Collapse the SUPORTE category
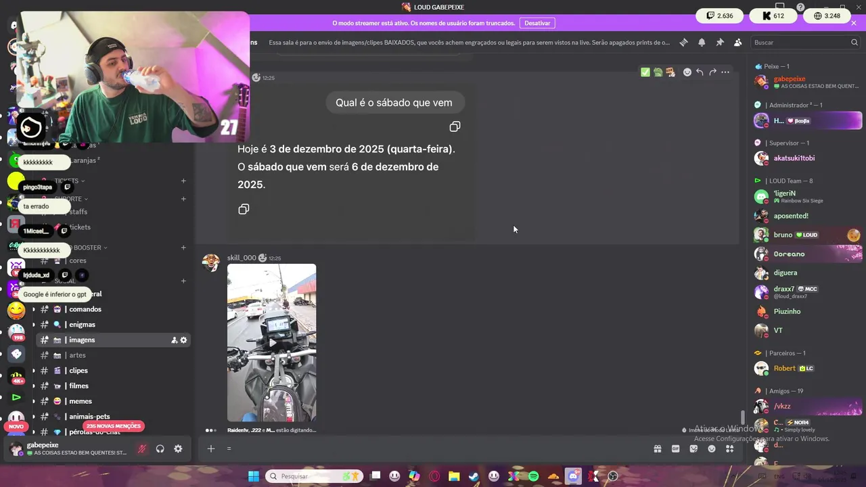The width and height of the screenshot is (866, 487). coord(70,199)
